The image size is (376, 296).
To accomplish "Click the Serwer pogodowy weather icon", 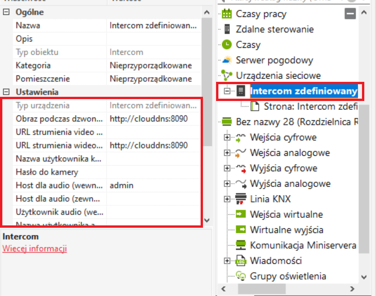I will (227, 60).
